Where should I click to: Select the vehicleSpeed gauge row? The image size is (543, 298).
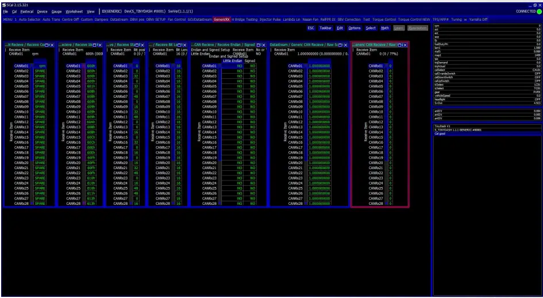click(487, 95)
